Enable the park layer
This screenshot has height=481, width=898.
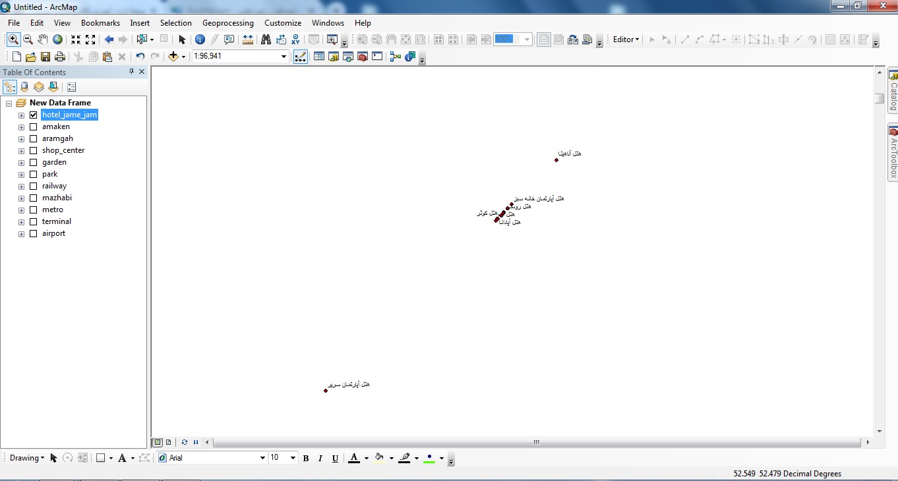click(x=34, y=174)
